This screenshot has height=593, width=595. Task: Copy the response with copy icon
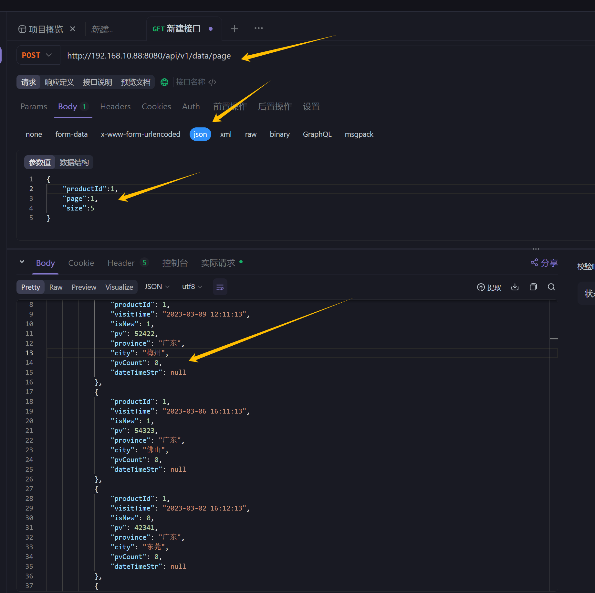pyautogui.click(x=533, y=287)
